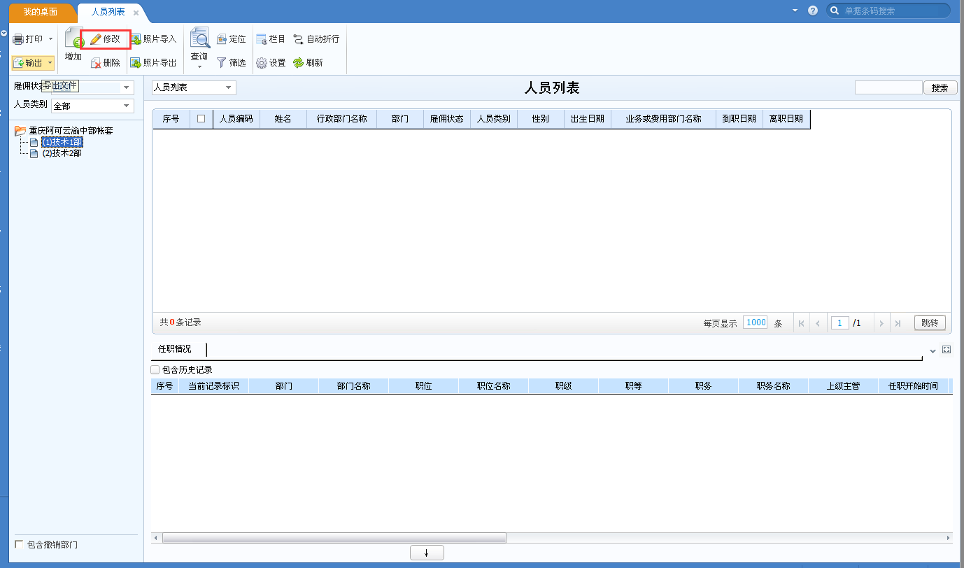Toggle the select-all checkbox in table header
The height and width of the screenshot is (568, 964).
pyautogui.click(x=201, y=119)
